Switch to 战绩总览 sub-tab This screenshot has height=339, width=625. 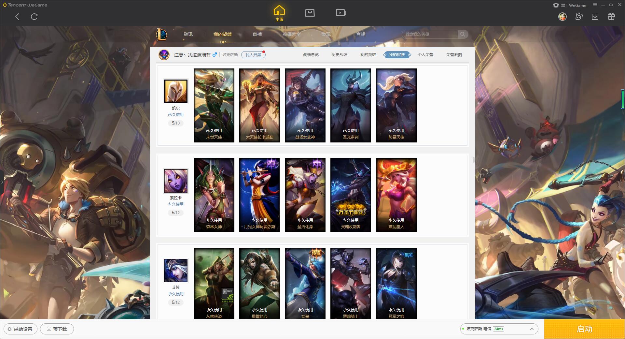[311, 55]
